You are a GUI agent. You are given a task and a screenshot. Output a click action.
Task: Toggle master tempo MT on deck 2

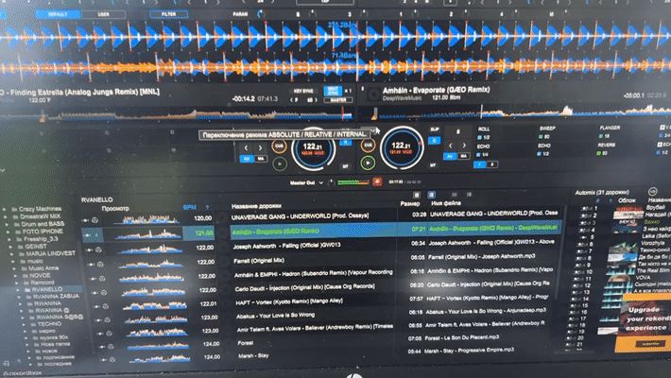[x=433, y=165]
